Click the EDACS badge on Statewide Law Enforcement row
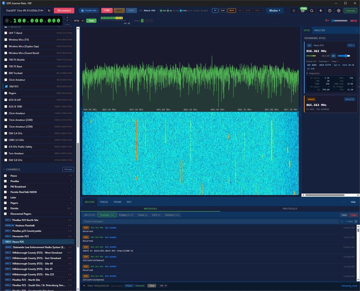Screen dimensions: 360x291 click(8, 247)
